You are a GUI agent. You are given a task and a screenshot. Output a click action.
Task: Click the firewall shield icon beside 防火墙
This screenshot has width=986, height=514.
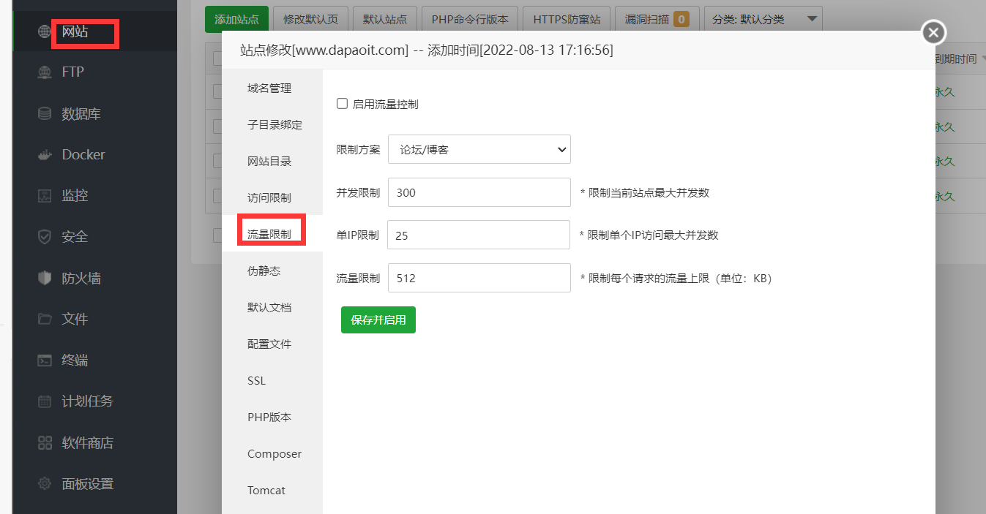click(45, 278)
